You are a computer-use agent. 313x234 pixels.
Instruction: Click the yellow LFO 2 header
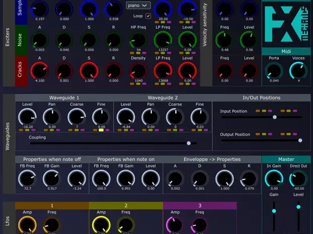coord(126,205)
